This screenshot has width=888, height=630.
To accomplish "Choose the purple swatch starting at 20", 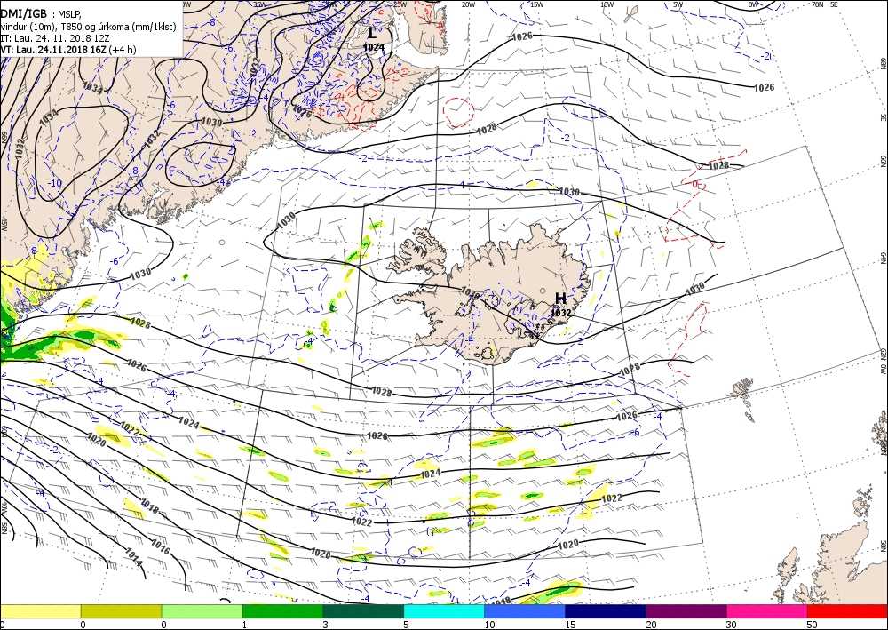I will click(686, 611).
